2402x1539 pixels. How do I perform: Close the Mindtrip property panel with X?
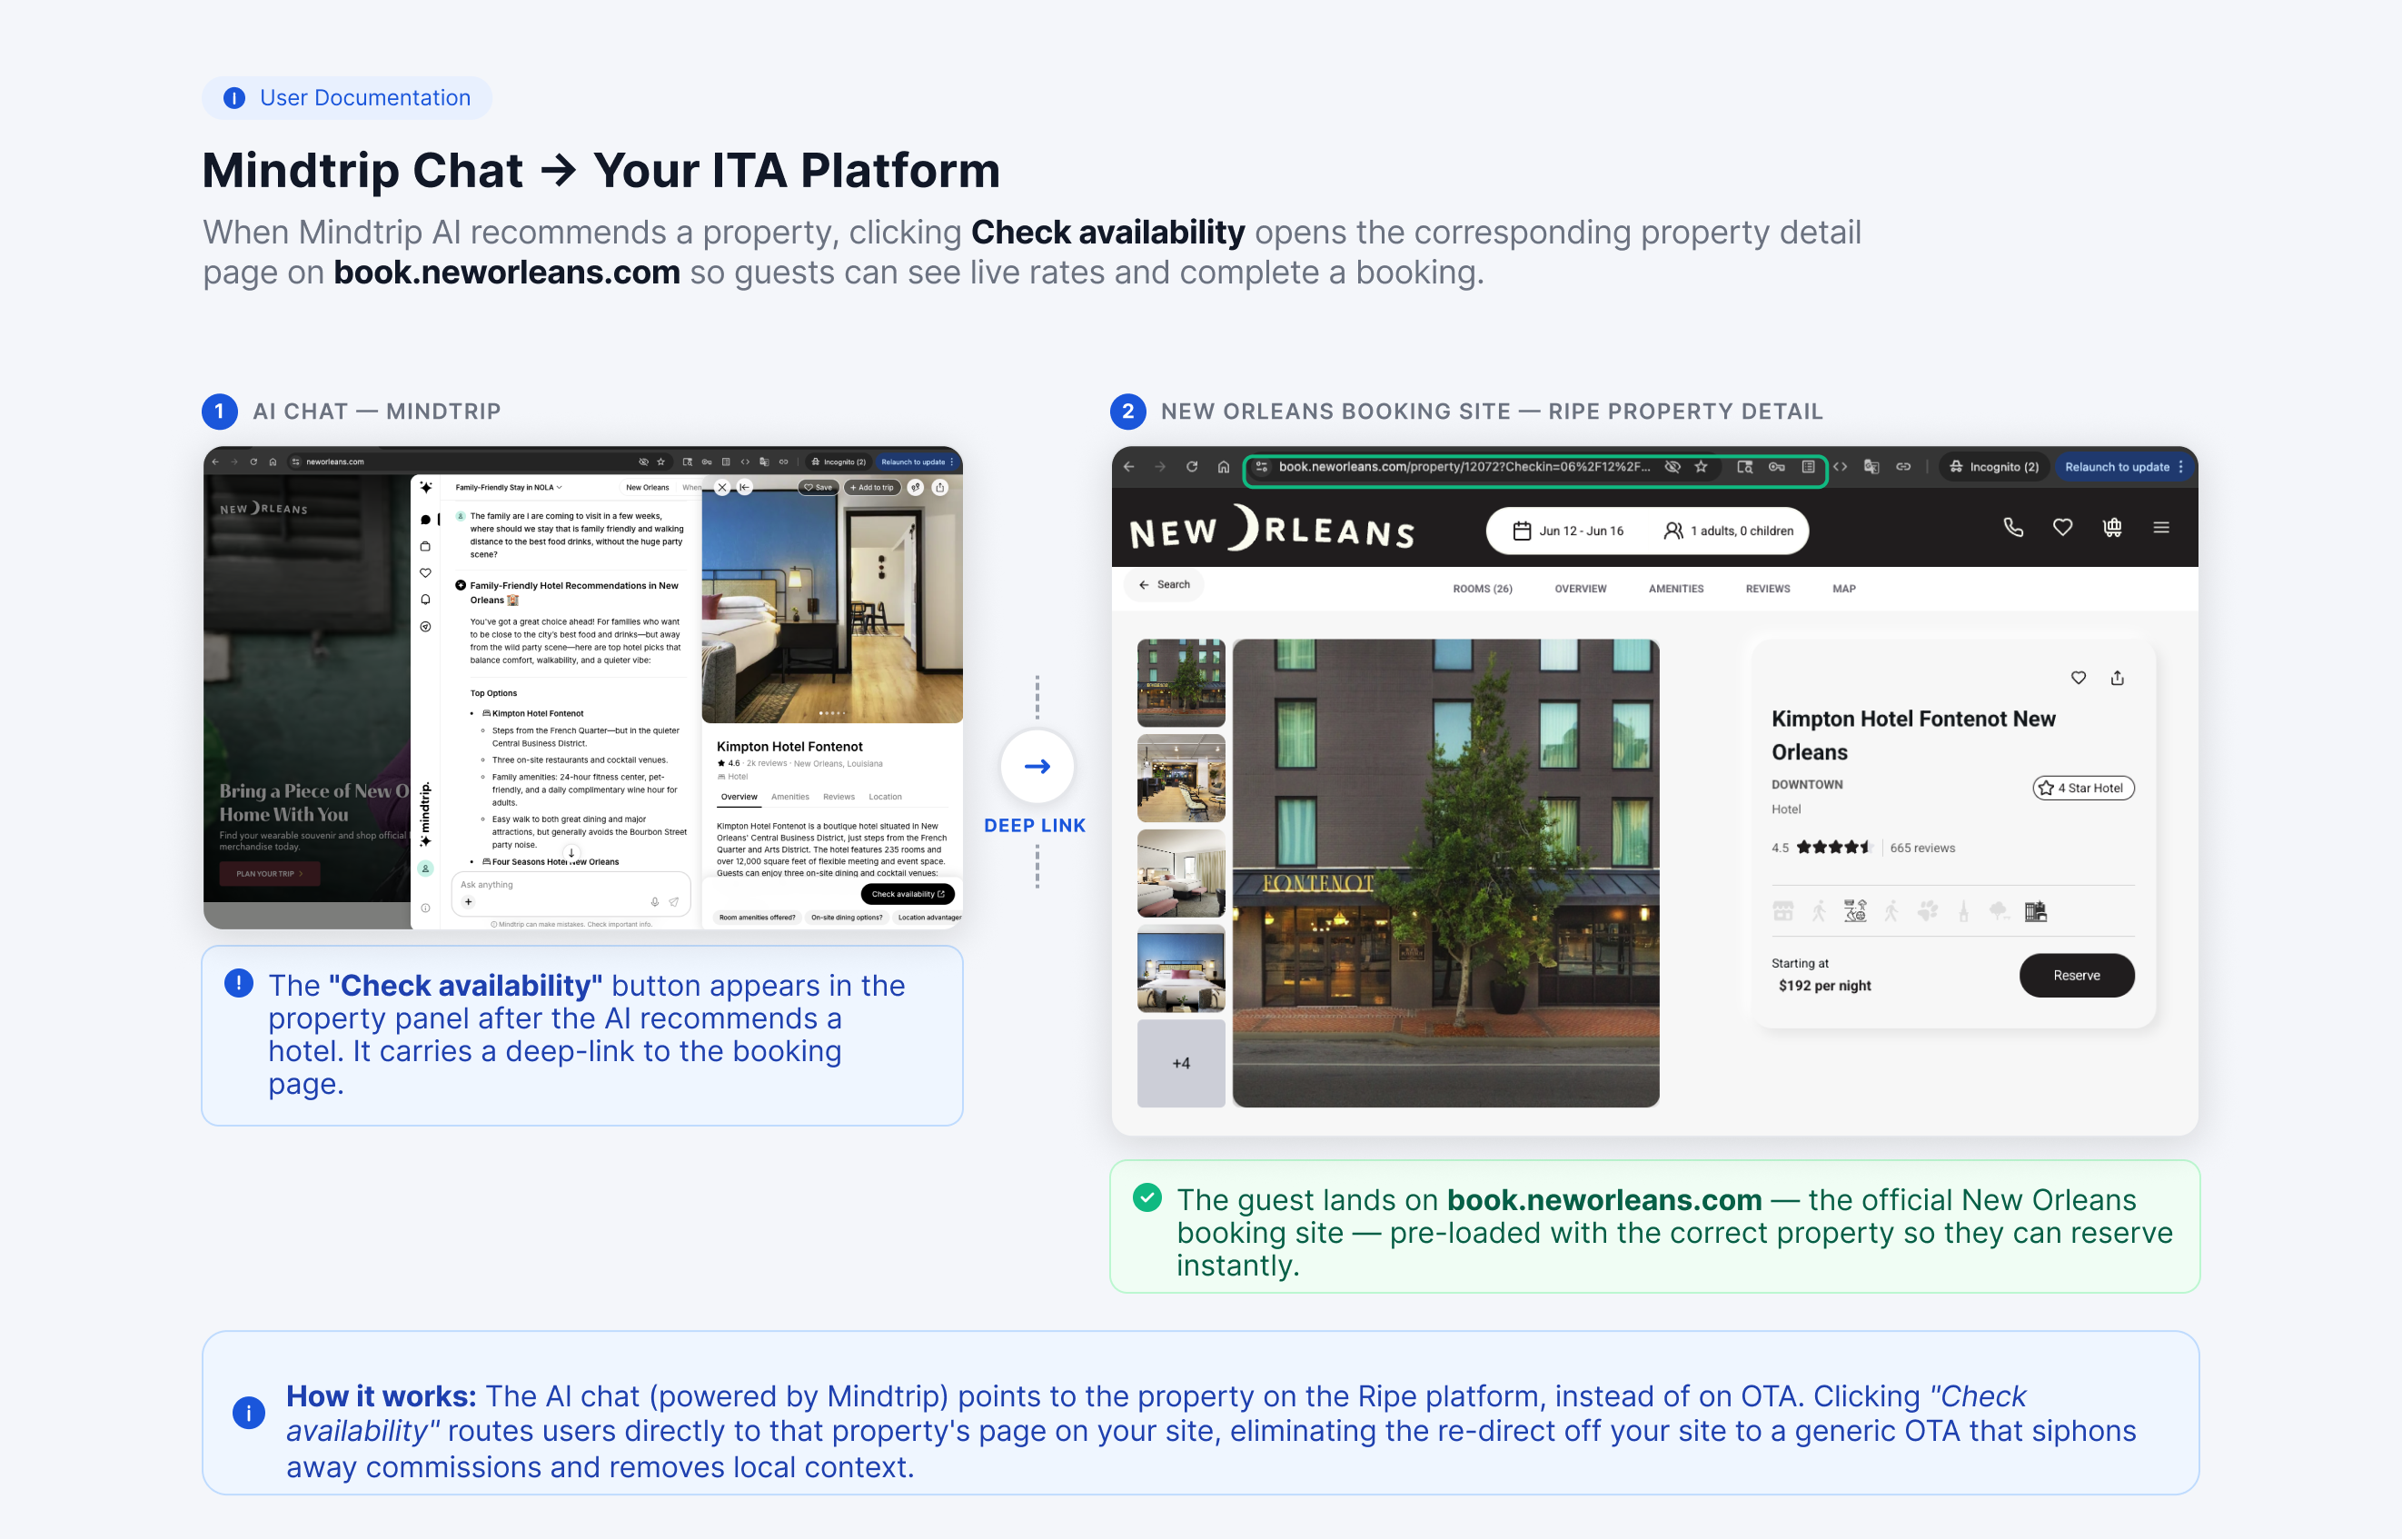[722, 488]
